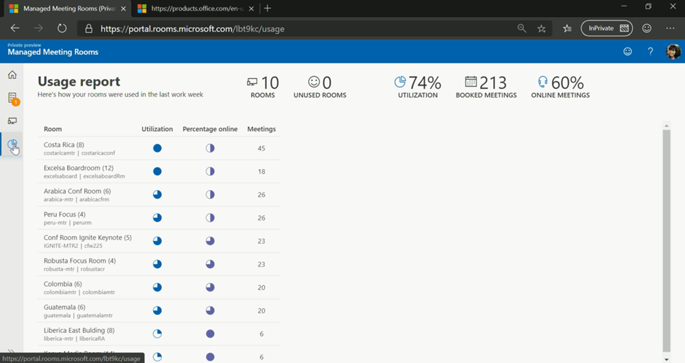Click the user profile avatar
The image size is (685, 363).
click(673, 51)
